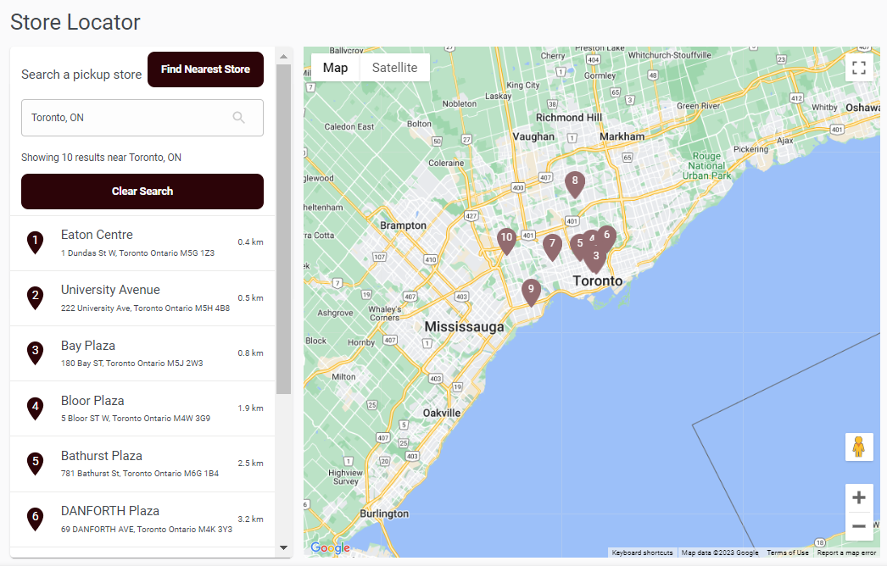This screenshot has height=572, width=887.
Task: Switch to the Map view tab
Action: tap(335, 68)
